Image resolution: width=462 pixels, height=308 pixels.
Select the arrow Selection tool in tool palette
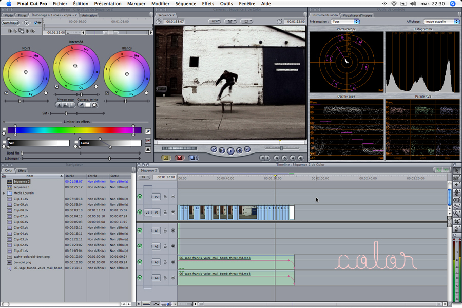(x=457, y=170)
